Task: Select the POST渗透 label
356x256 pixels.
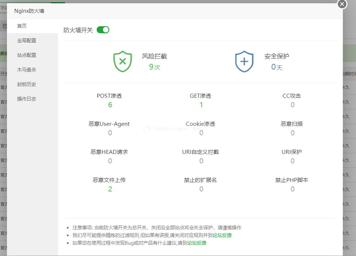Action: coord(109,96)
